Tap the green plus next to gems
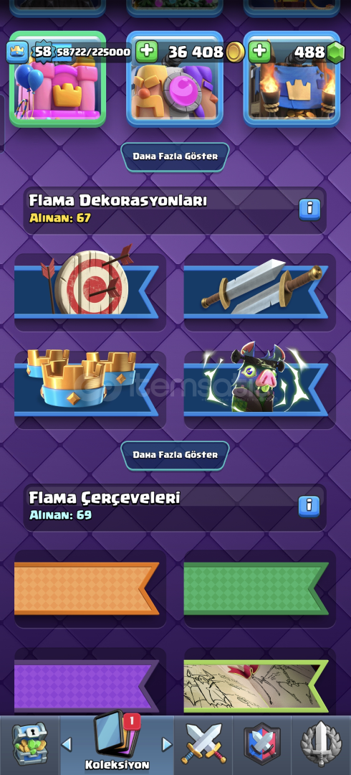The height and width of the screenshot is (775, 351). coord(259,52)
